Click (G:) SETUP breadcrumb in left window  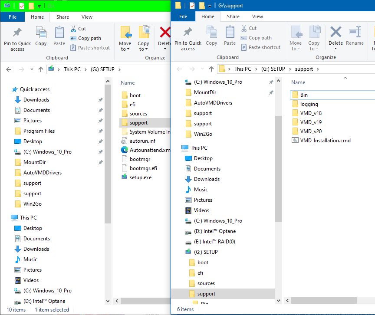(x=102, y=69)
